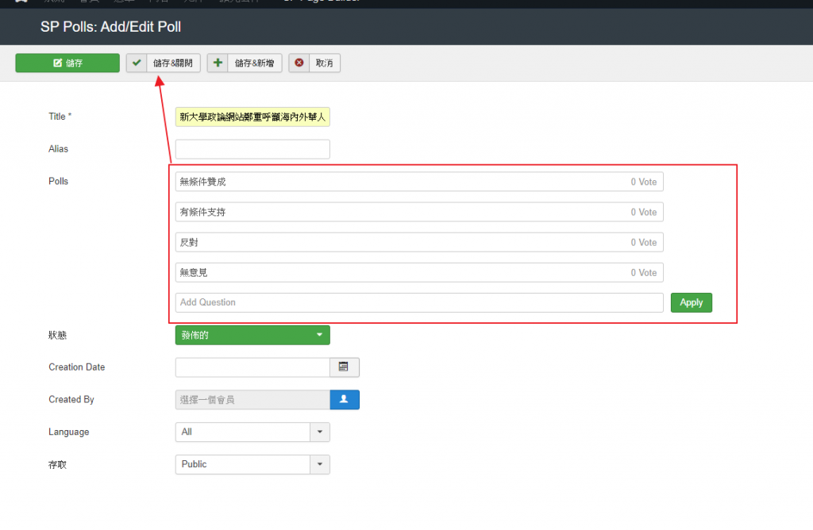Click the Title text field
Viewport: 813px width, 530px height.
pyautogui.click(x=252, y=117)
